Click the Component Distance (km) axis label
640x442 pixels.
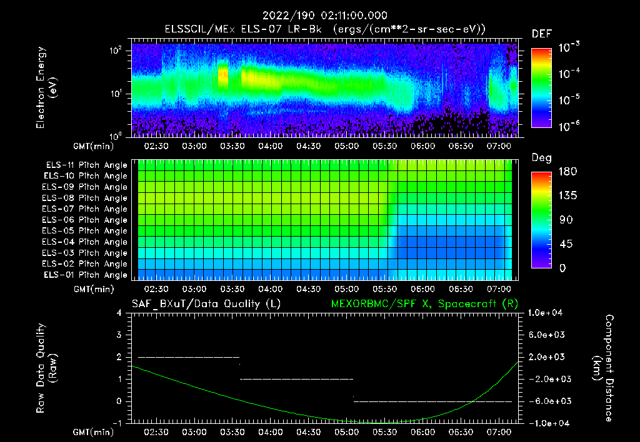coord(603,368)
